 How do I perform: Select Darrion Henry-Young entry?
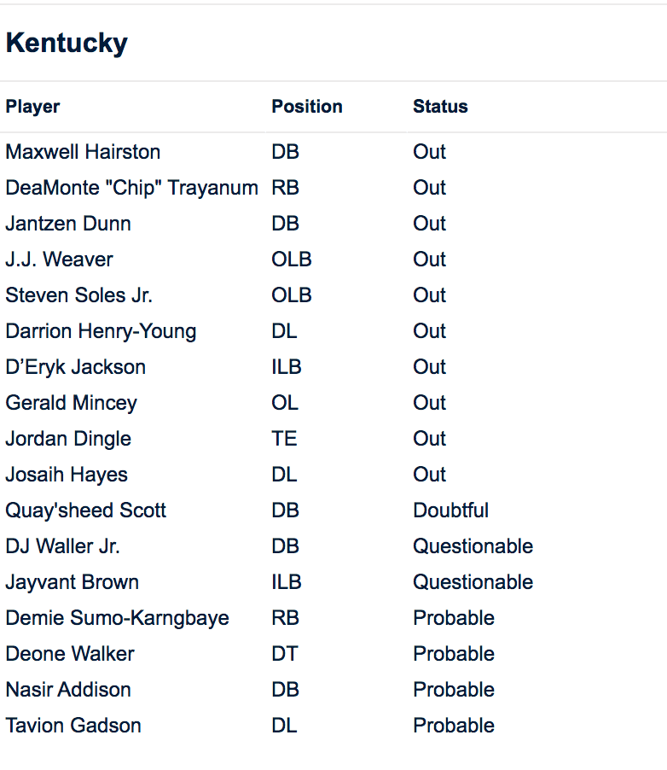(101, 331)
